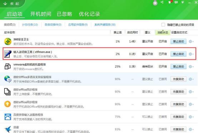Select 系统关键服务(38) sub-tab
The height and width of the screenshot is (133, 198).
pos(105,25)
